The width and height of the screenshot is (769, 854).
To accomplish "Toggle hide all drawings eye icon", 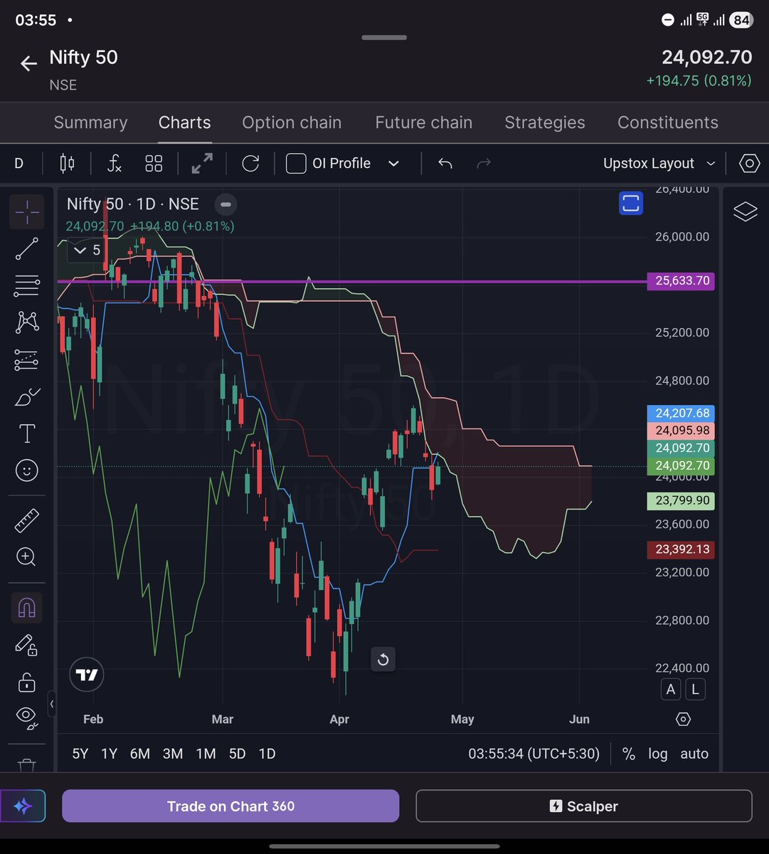I will point(26,717).
